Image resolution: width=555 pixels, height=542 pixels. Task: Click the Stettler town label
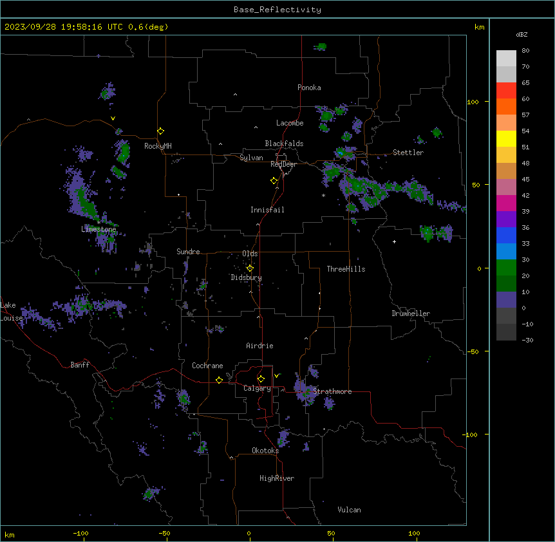[408, 153]
